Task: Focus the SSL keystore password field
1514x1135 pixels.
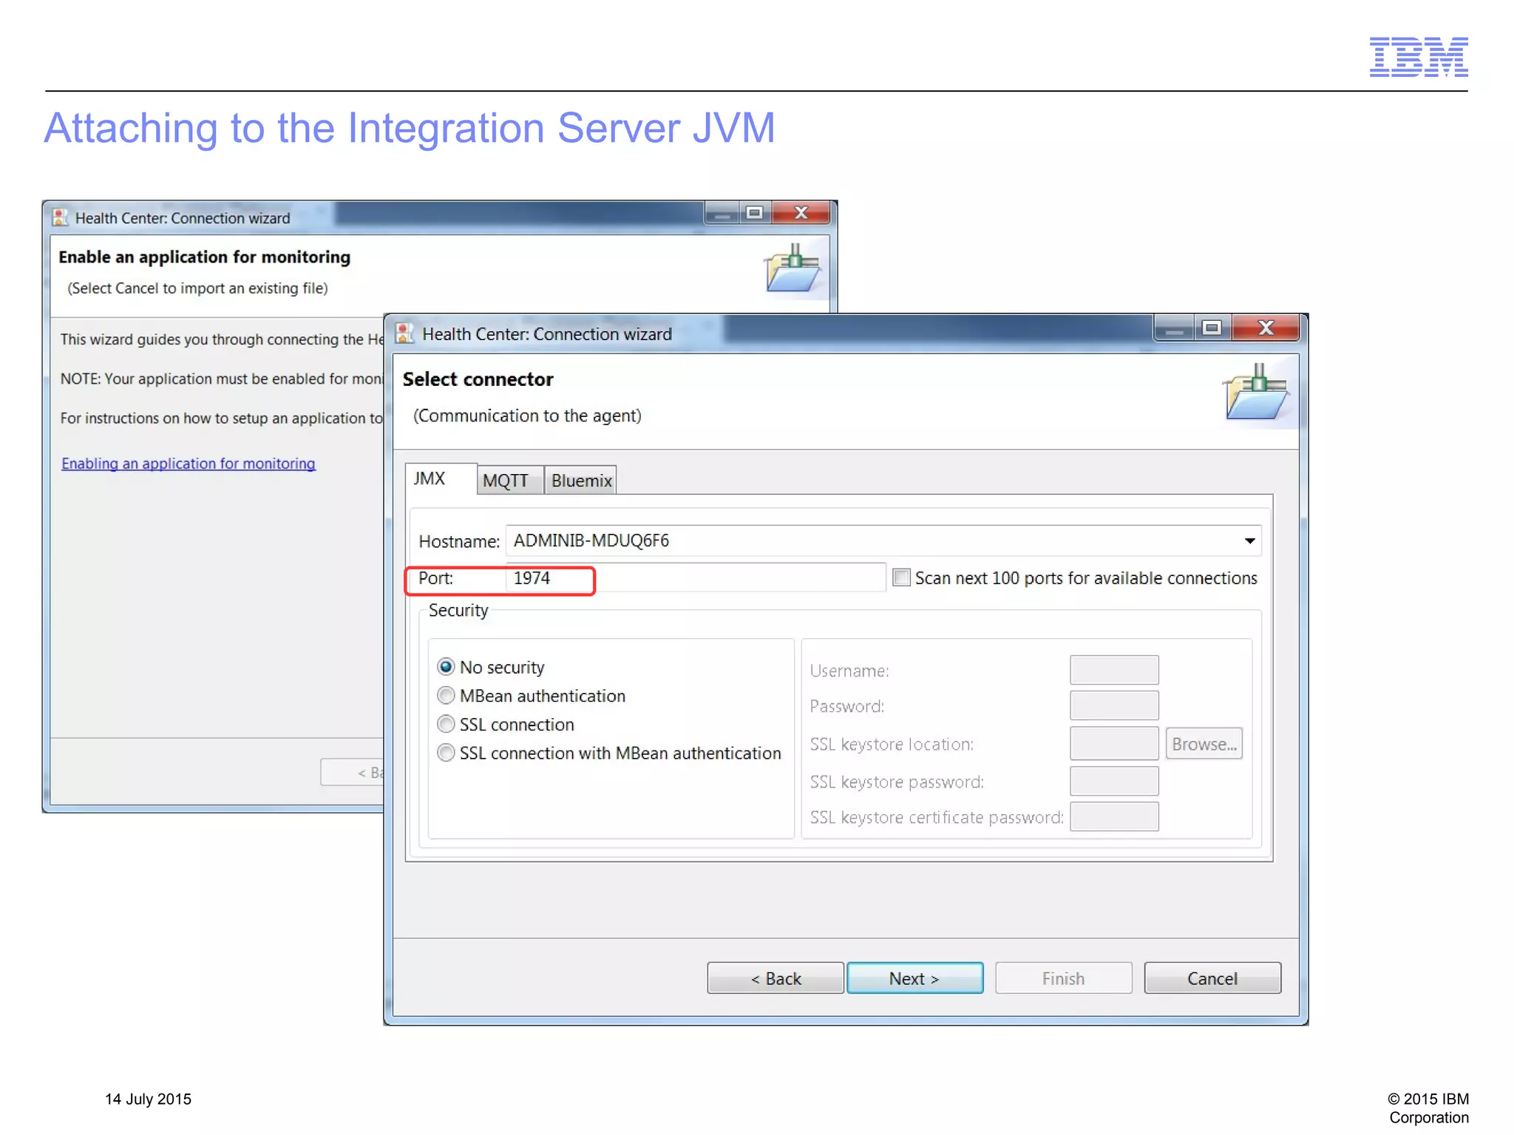Action: 1114,781
